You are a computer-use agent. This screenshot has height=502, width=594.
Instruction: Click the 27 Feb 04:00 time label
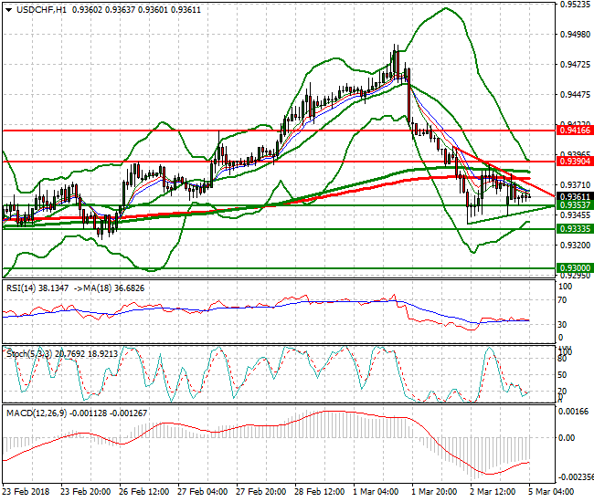[202, 492]
